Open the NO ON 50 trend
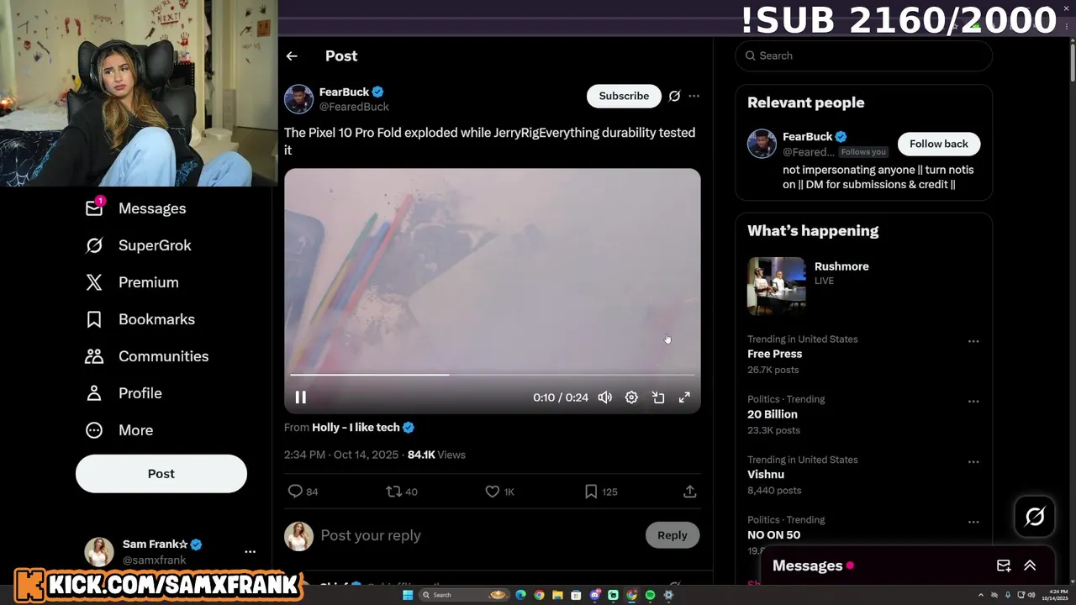 pyautogui.click(x=773, y=534)
